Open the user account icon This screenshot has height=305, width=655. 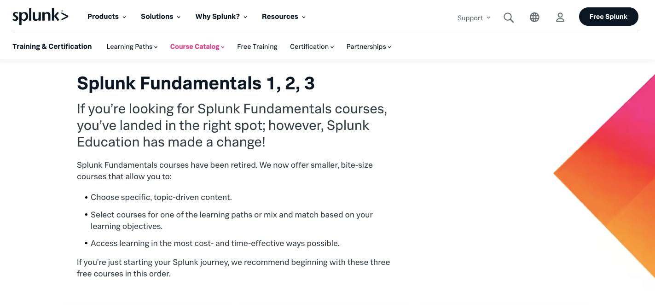coord(560,17)
